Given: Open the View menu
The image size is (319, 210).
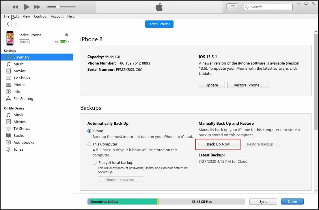Looking at the screenshot, I should (x=26, y=16).
